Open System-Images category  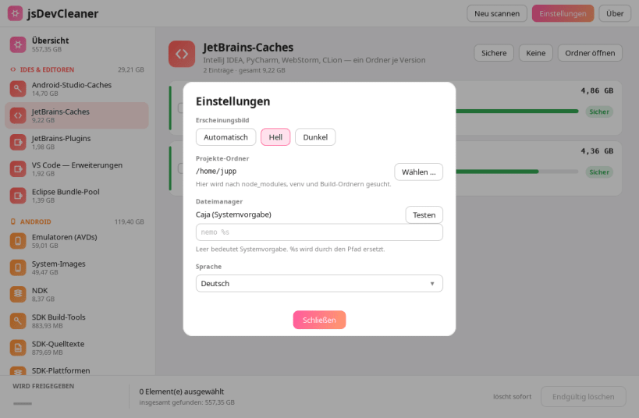point(76,267)
